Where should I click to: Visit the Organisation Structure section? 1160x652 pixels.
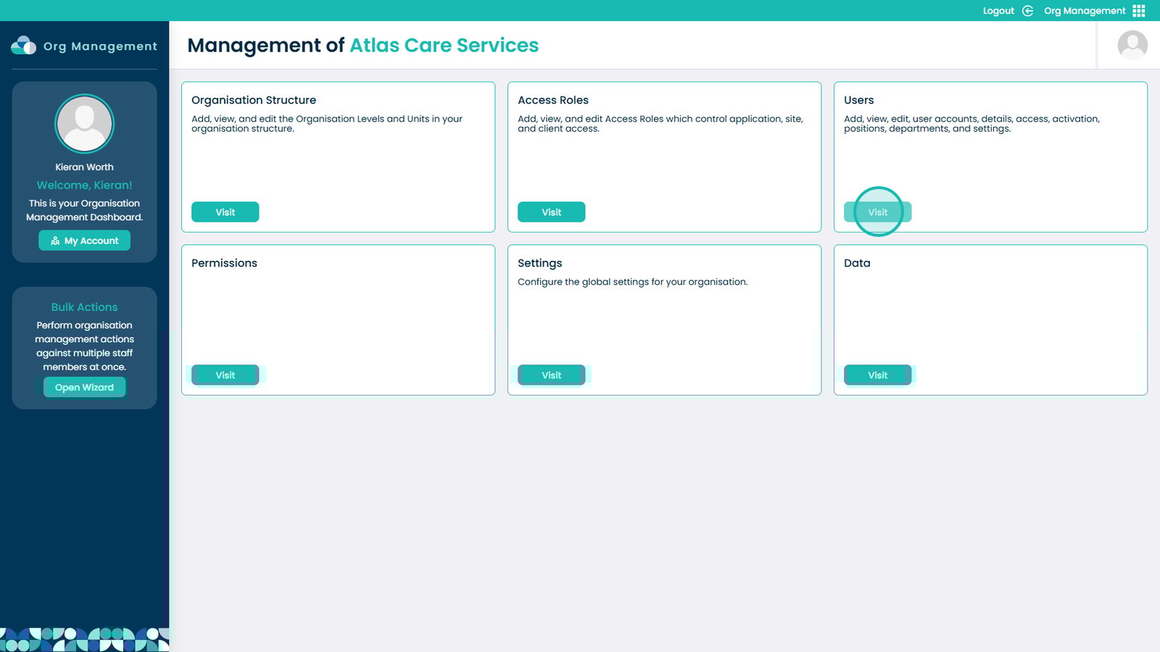point(225,212)
